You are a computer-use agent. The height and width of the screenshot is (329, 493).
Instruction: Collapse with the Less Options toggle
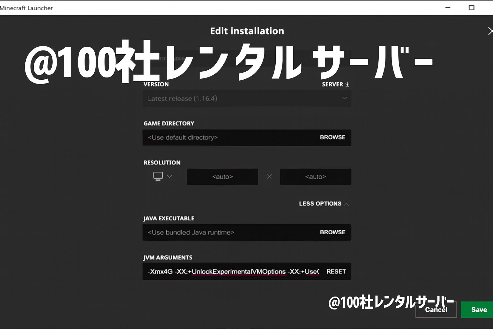click(324, 204)
